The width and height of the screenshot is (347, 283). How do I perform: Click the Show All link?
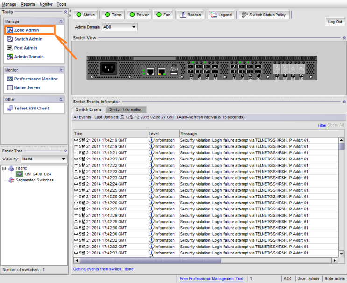pos(335,125)
